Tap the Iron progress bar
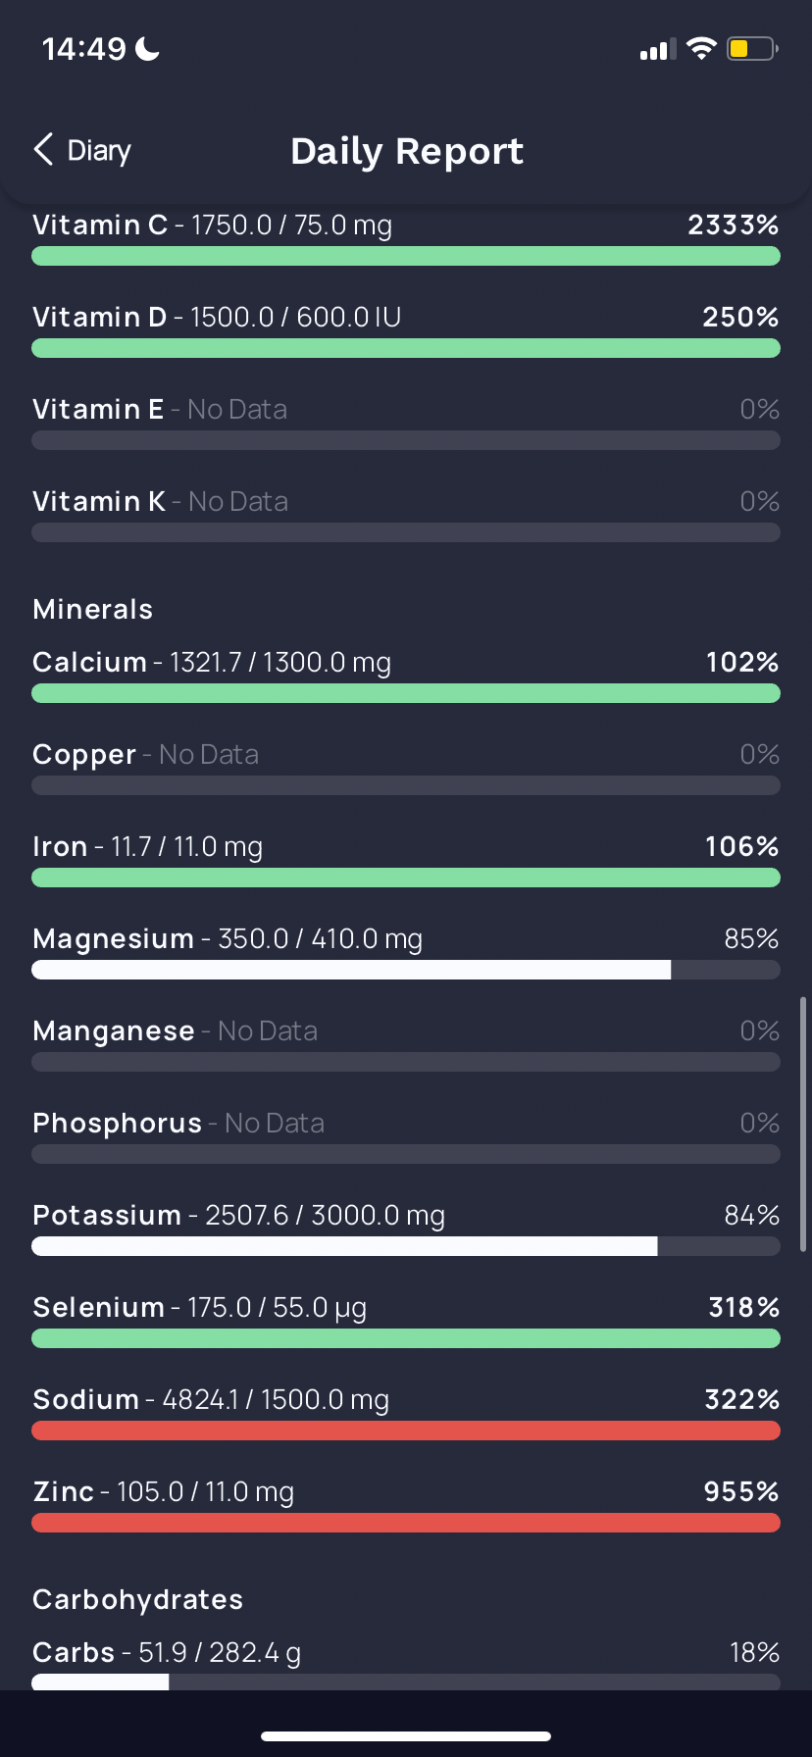Image resolution: width=812 pixels, height=1757 pixels. pos(406,878)
